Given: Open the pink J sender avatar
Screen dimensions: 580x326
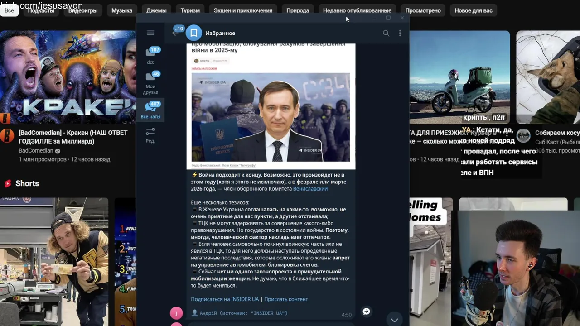Looking at the screenshot, I should click(176, 313).
